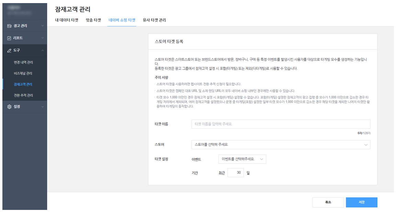Click the 설정 gear icon in sidebar
The image size is (396, 213).
pyautogui.click(x=9, y=106)
